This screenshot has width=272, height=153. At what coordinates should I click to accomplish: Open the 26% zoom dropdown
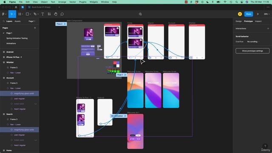266,14
